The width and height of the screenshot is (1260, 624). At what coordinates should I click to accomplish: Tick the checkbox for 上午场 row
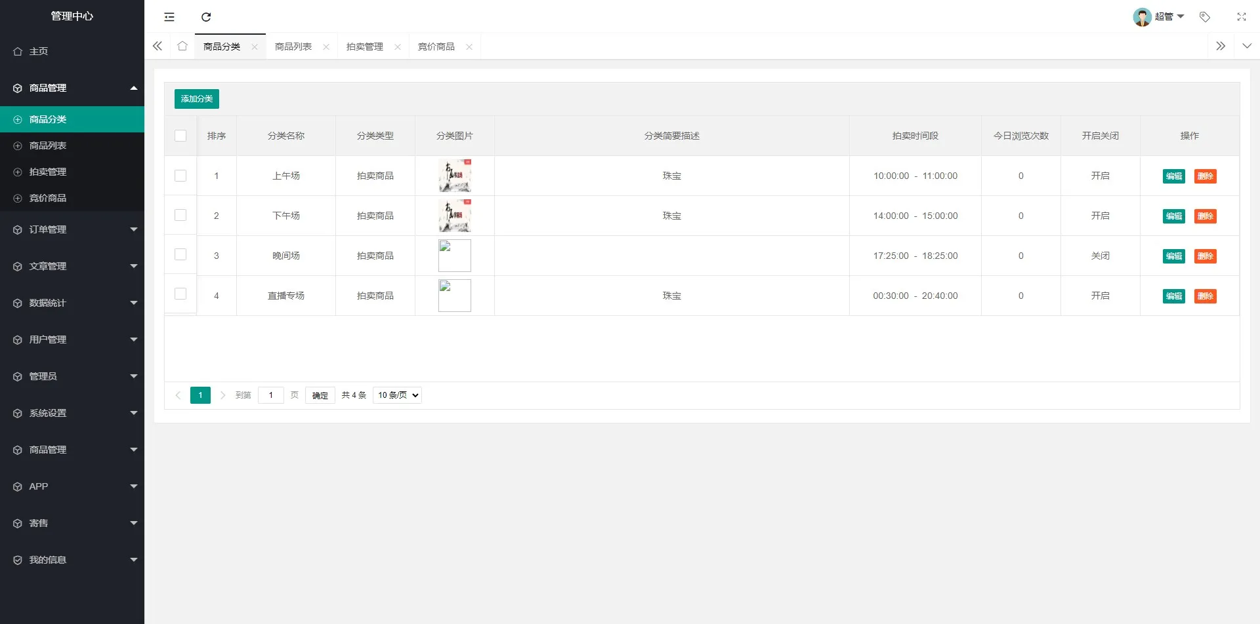(180, 176)
